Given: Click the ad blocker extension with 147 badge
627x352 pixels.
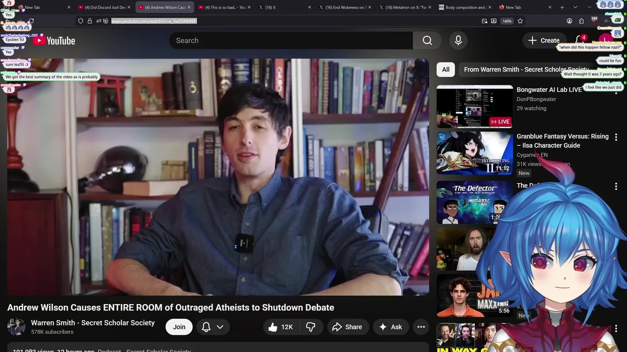Looking at the screenshot, I should [x=594, y=21].
